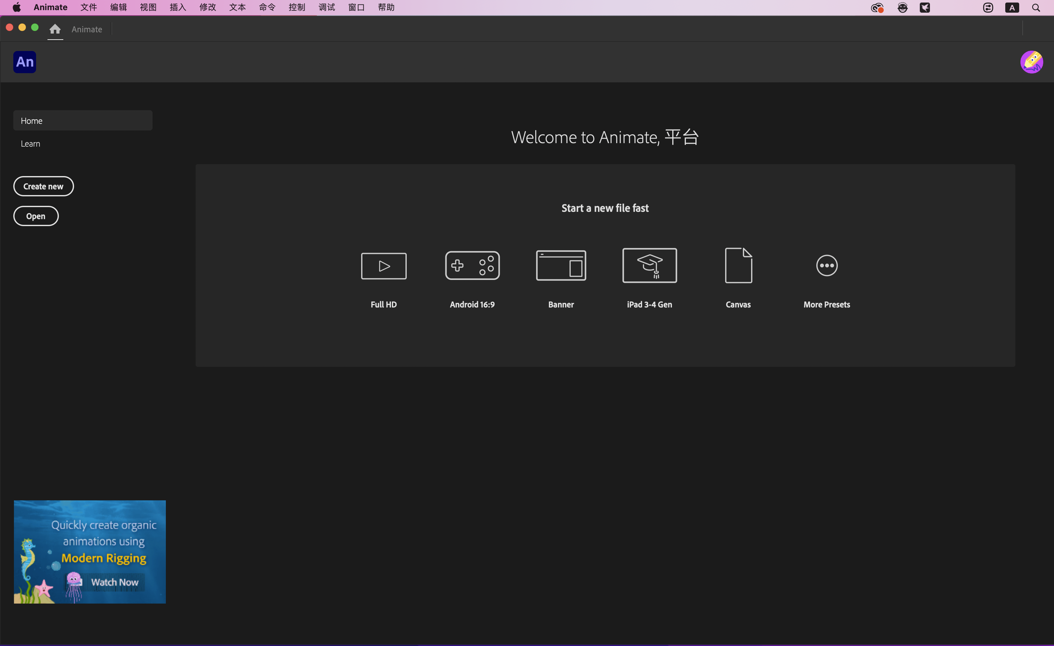Image resolution: width=1054 pixels, height=646 pixels.
Task: Open the 帮助 menu
Action: point(386,7)
